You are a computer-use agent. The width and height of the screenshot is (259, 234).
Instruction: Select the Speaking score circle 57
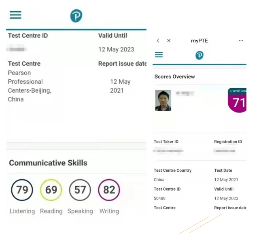(x=80, y=190)
